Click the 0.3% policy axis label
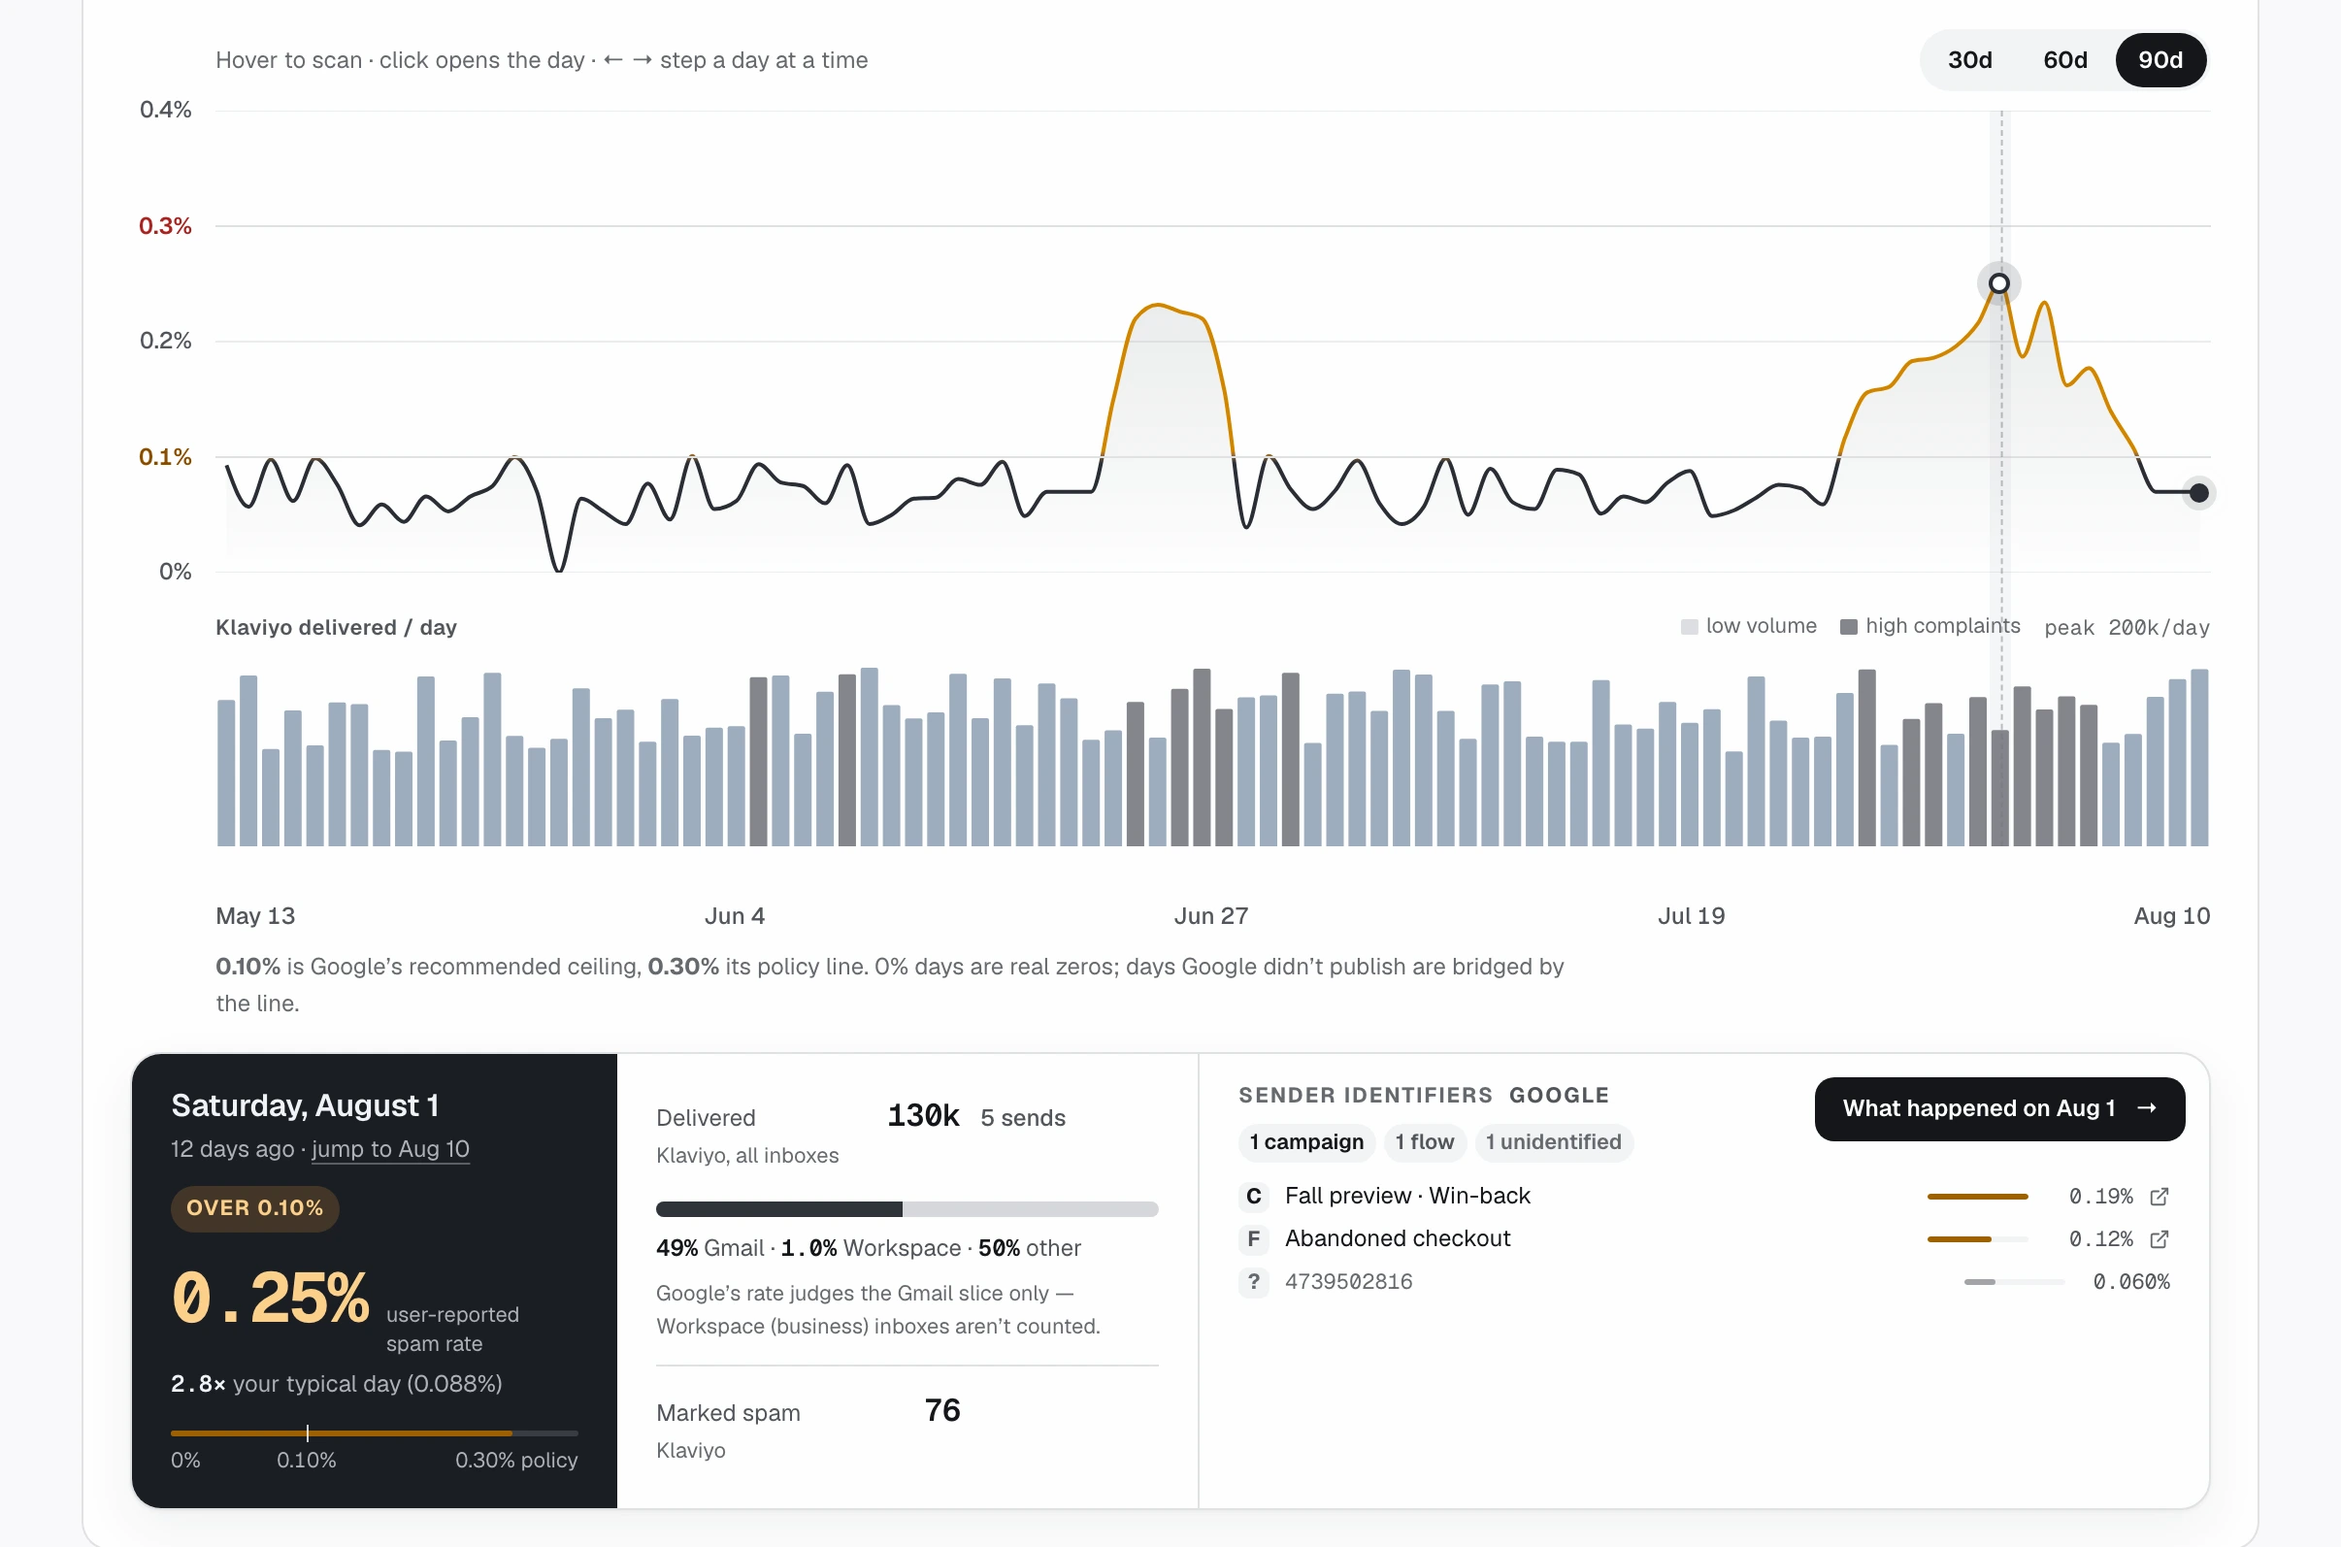This screenshot has height=1547, width=2341. click(165, 226)
